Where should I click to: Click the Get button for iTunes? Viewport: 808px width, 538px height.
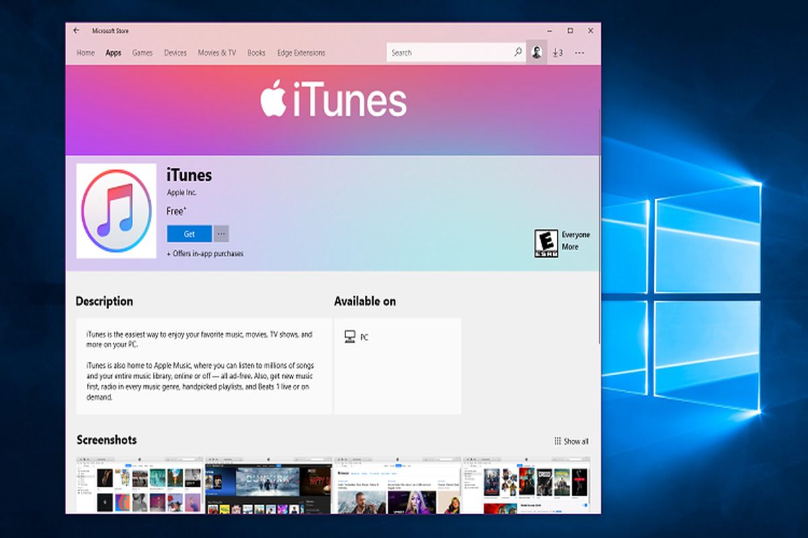point(189,234)
